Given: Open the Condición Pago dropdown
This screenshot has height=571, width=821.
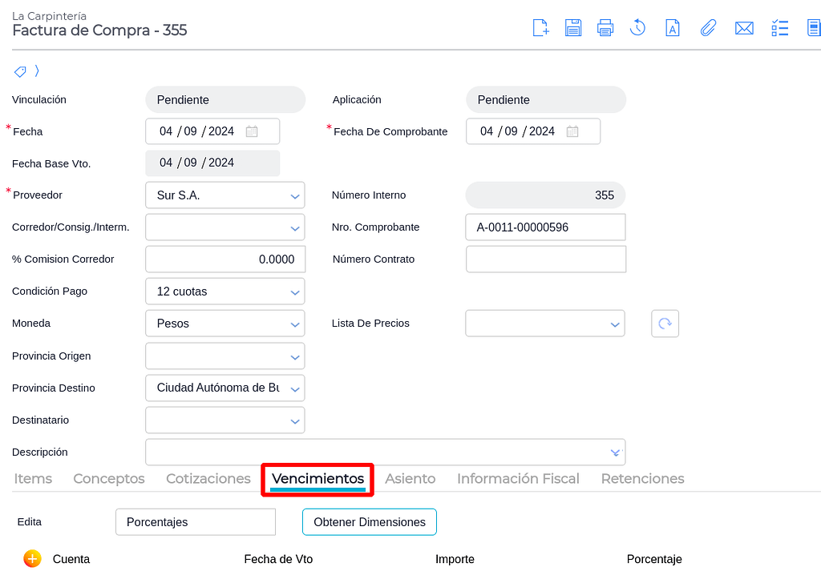Looking at the screenshot, I should [x=293, y=291].
